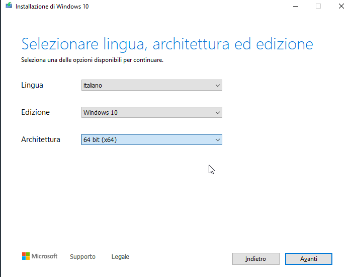Viewport: 351px width, 277px height.
Task: Click the 'Windows 10' text in Edizione box
Action: (101, 113)
